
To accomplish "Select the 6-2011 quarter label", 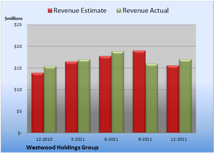I will [x=111, y=139].
